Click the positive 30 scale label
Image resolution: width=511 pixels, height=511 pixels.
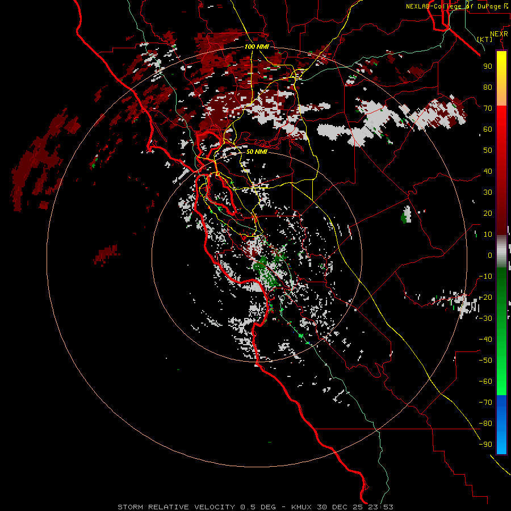pyautogui.click(x=488, y=192)
